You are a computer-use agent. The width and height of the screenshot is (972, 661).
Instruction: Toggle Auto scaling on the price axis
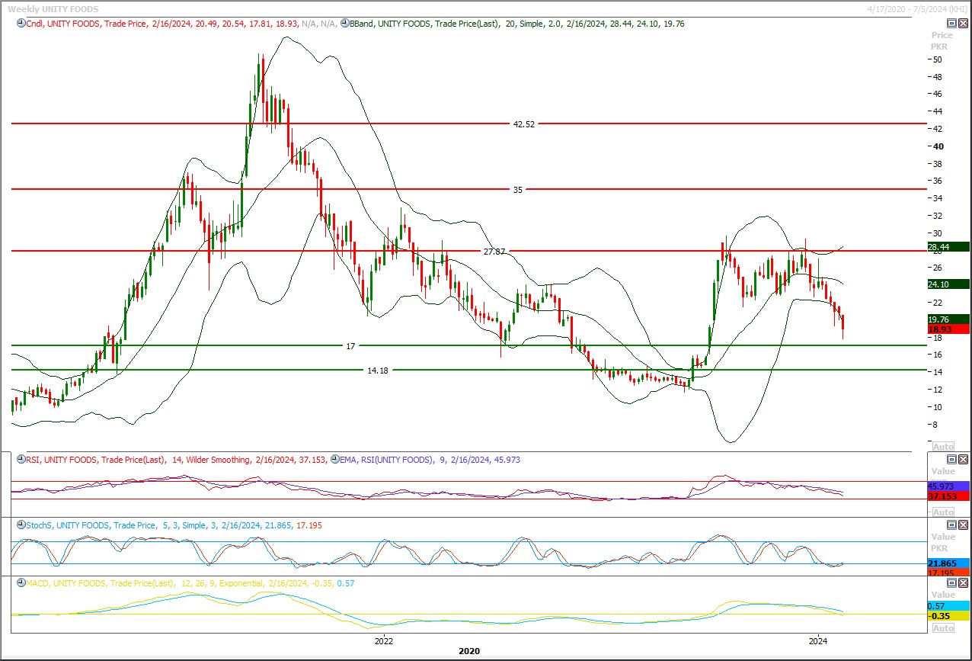tap(942, 447)
